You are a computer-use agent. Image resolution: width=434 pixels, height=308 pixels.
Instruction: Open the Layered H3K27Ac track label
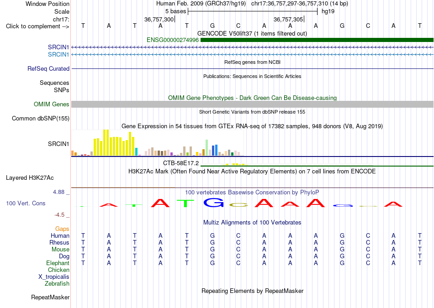click(30, 178)
